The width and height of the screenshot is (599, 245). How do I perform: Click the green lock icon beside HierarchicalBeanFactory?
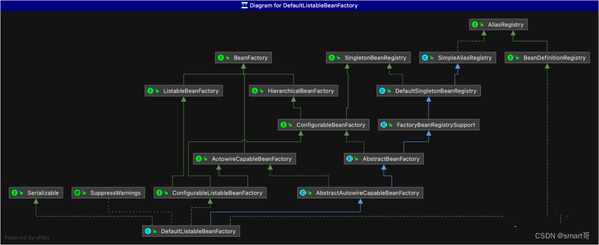262,91
